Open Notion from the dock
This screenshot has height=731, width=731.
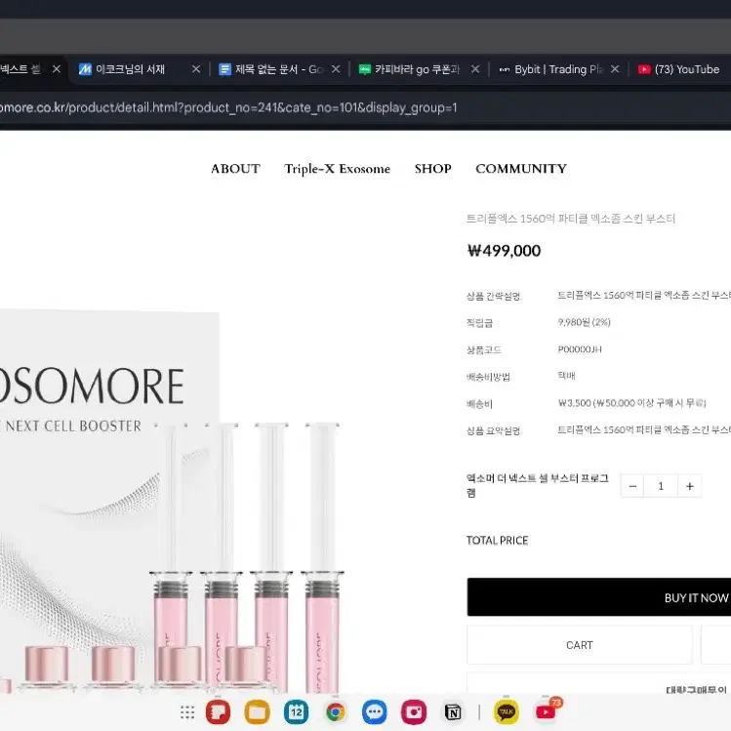click(453, 711)
